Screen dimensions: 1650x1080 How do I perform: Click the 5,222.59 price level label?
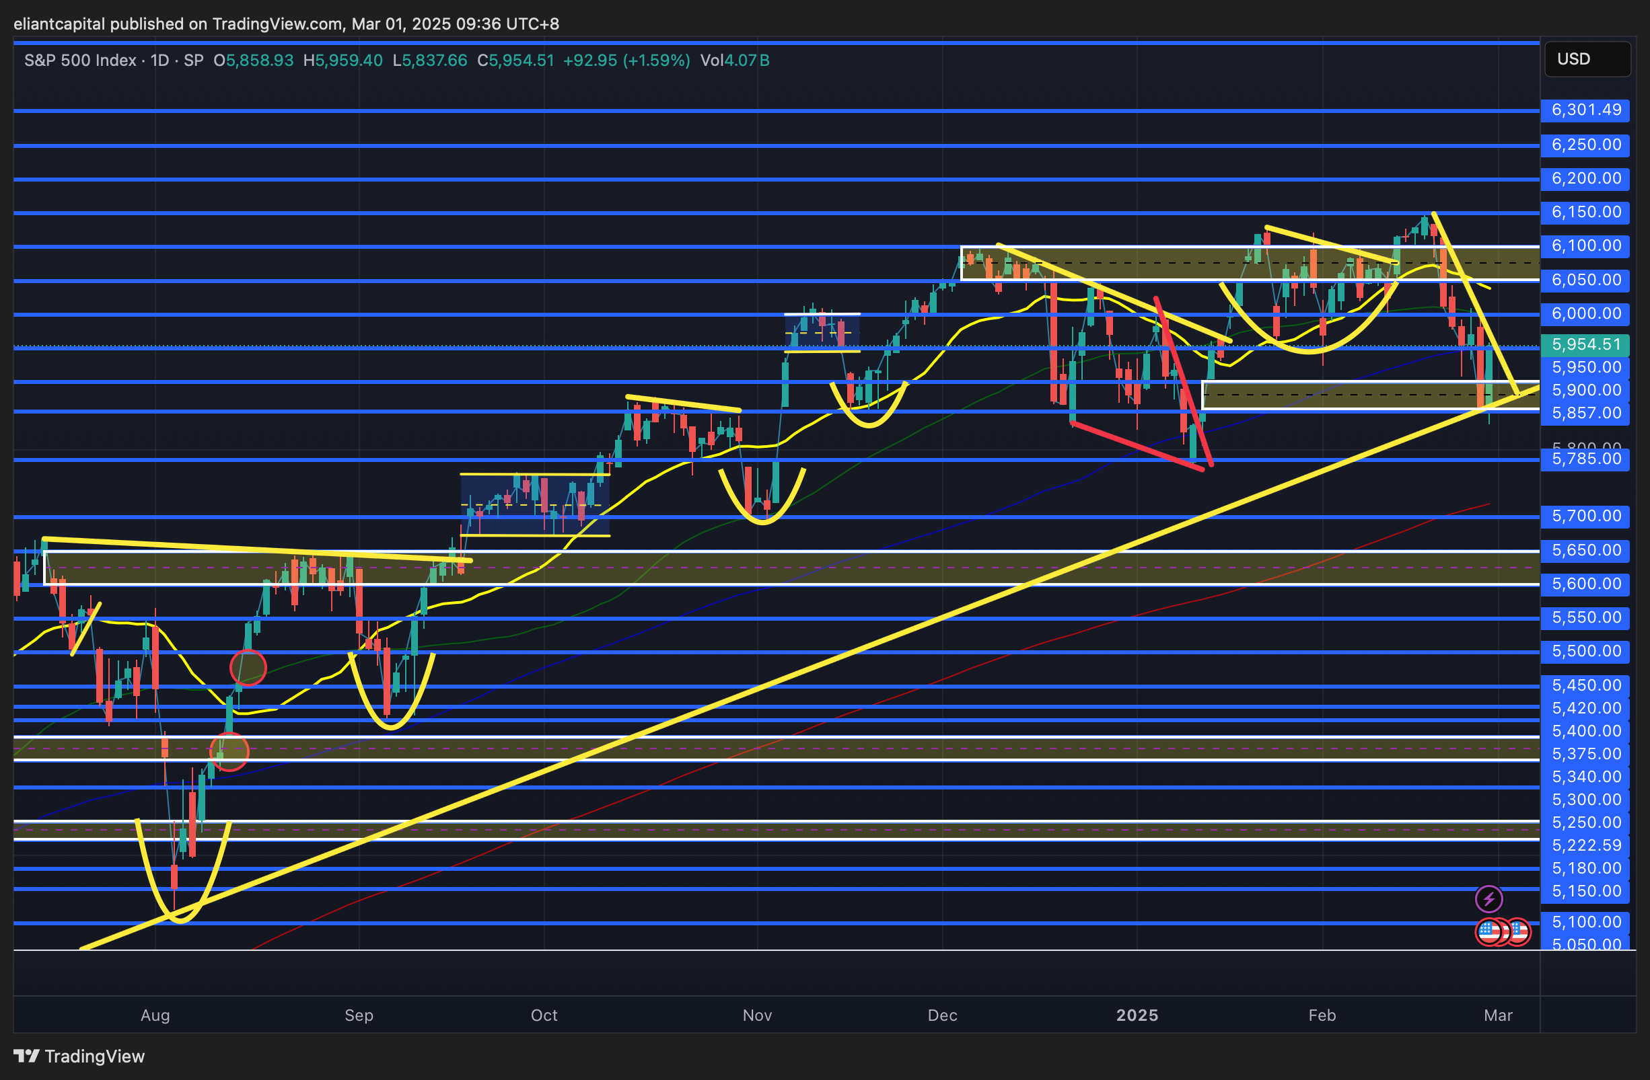click(1585, 845)
